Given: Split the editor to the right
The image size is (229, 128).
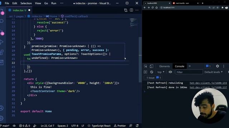Looking at the screenshot, I should pyautogui.click(x=131, y=10).
